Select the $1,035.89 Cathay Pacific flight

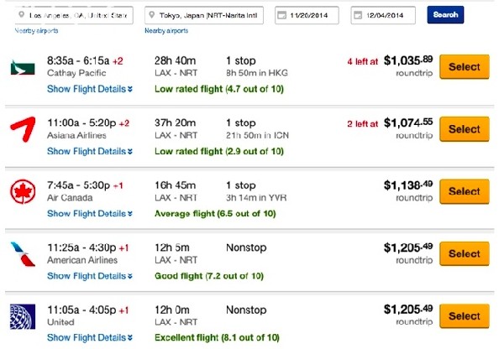point(465,67)
